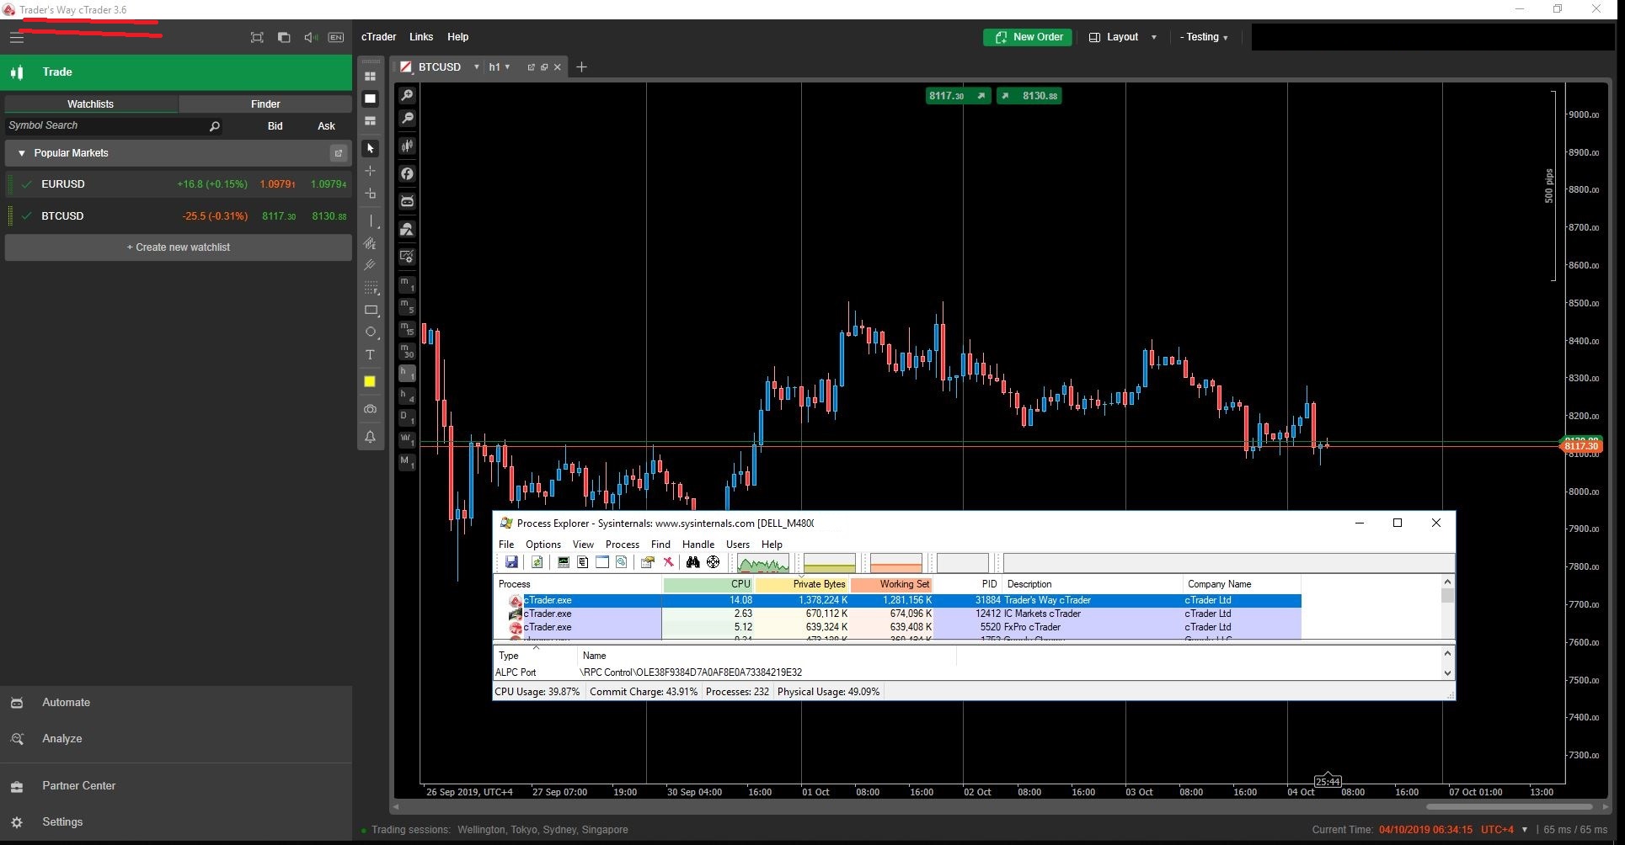The height and width of the screenshot is (845, 1625).
Task: Select the rectangle drawing tool
Action: 371,311
